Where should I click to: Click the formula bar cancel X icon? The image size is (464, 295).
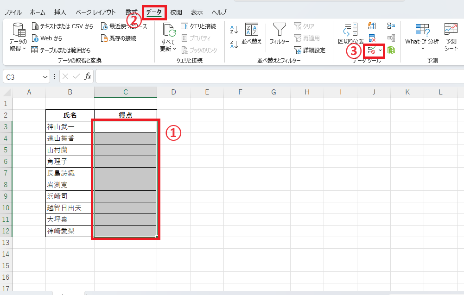point(65,77)
